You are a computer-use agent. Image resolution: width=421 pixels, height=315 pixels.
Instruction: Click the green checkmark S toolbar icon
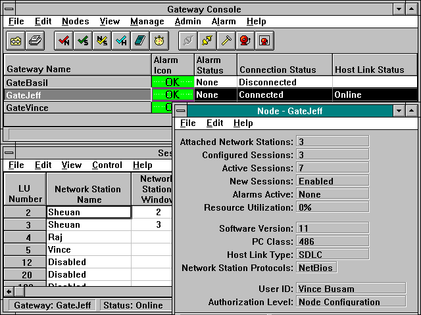(83, 41)
